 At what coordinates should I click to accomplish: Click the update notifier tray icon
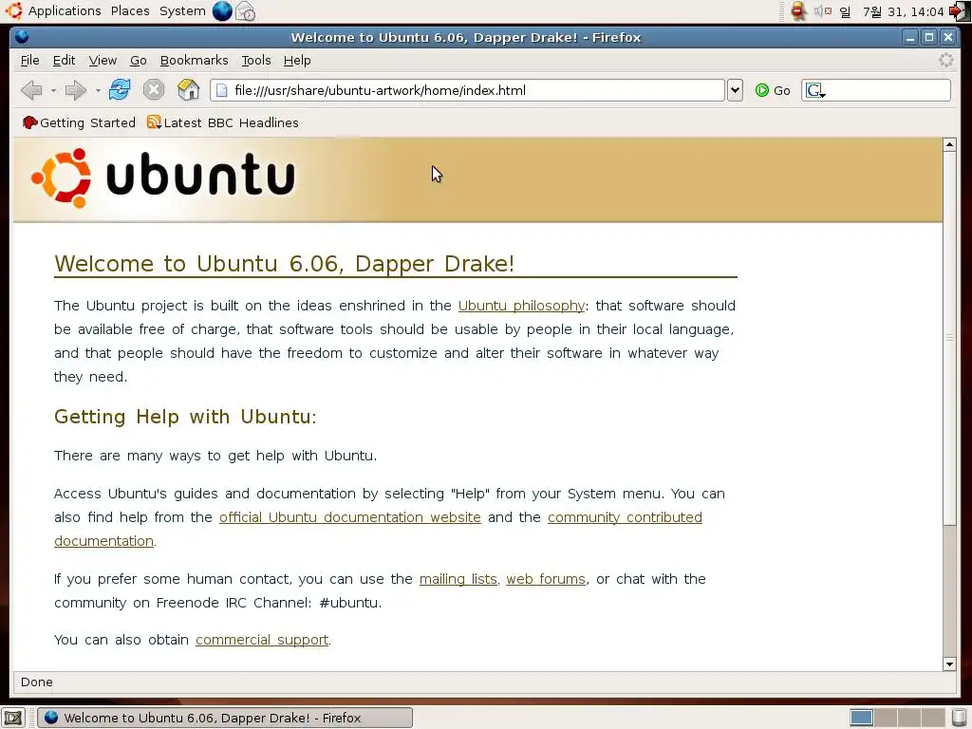(798, 11)
